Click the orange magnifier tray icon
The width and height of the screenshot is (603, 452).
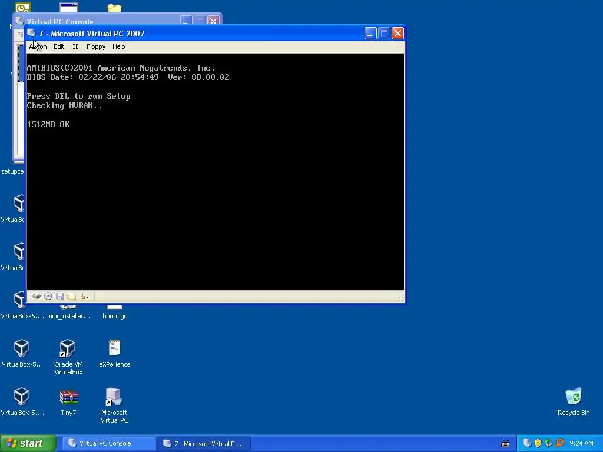coord(559,443)
